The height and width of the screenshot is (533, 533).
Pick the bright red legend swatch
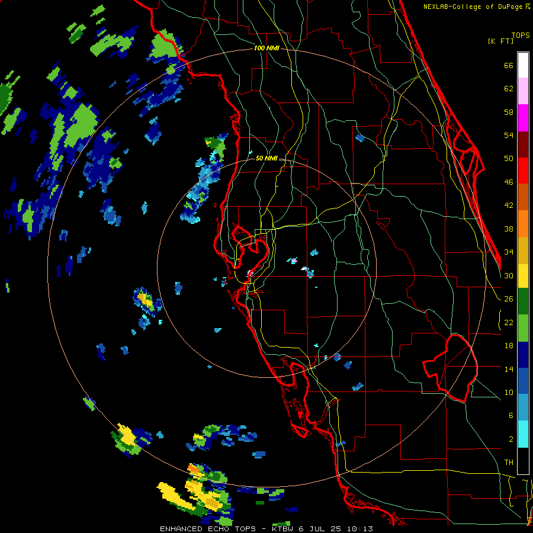tap(523, 171)
